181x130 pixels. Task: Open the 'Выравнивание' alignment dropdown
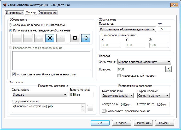(x=153, y=96)
